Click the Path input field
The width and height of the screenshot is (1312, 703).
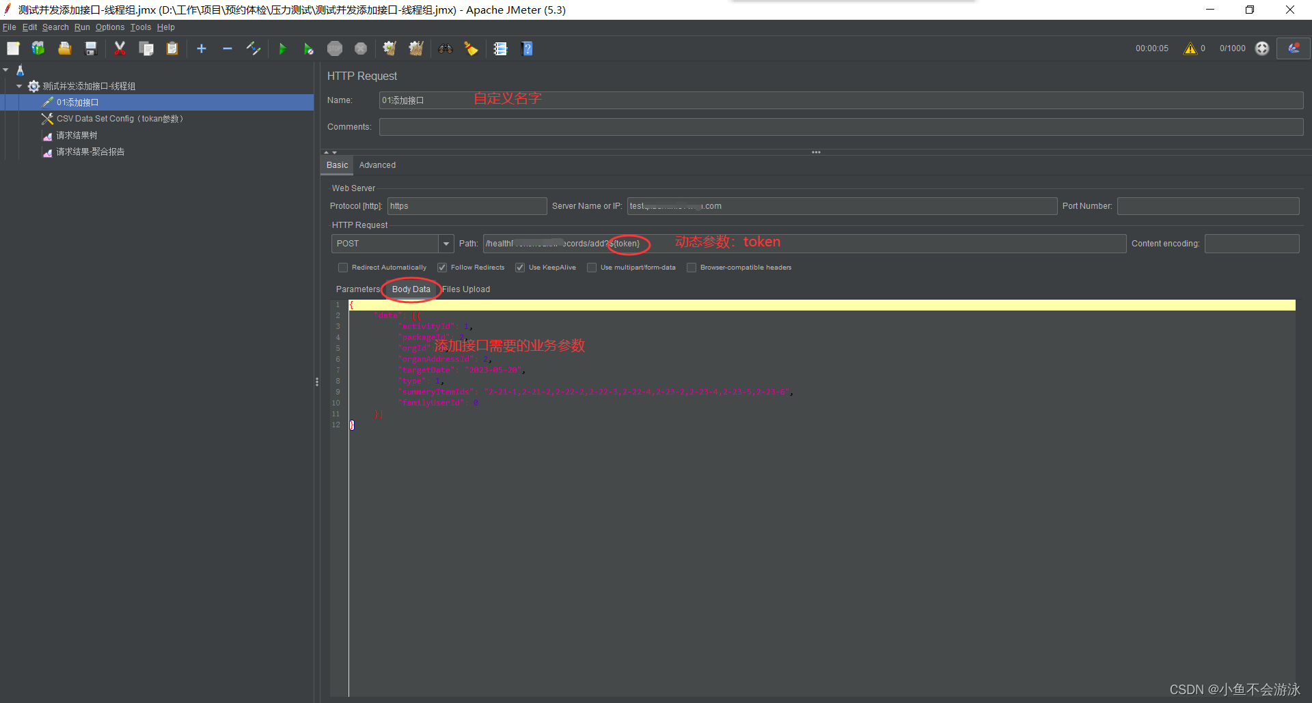[x=804, y=244]
